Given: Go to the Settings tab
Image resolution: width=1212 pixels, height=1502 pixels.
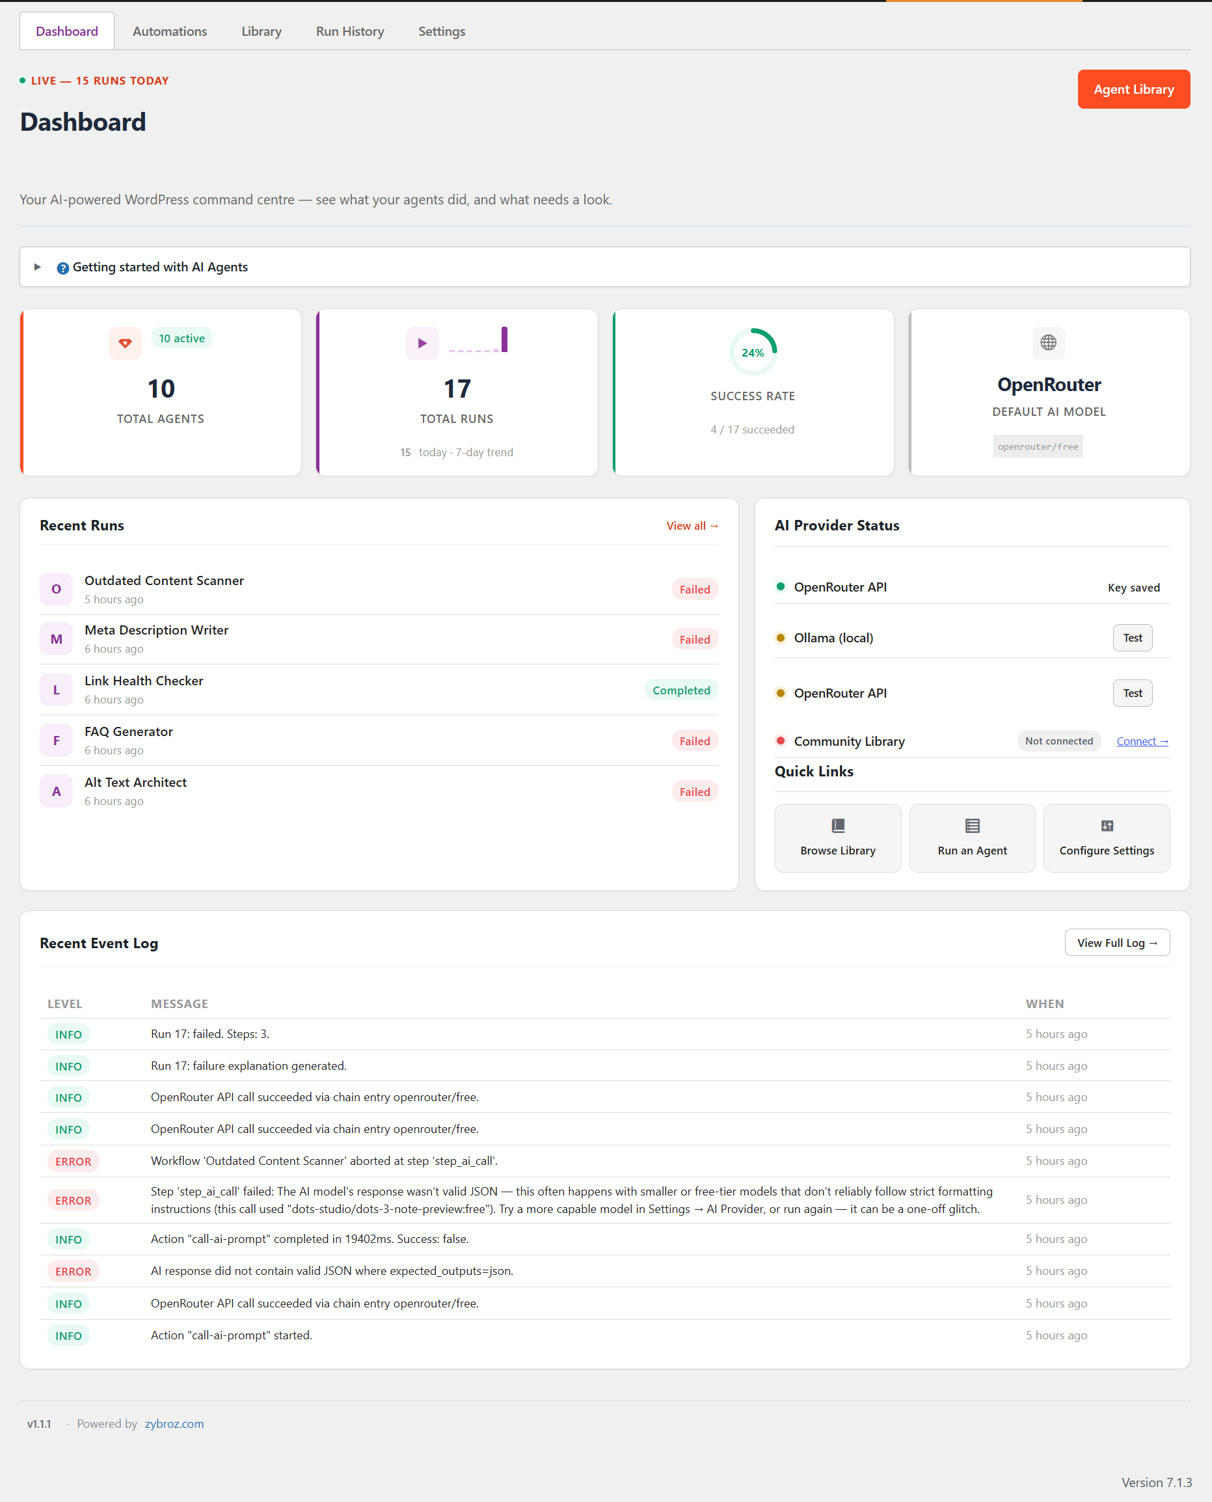Looking at the screenshot, I should [441, 31].
